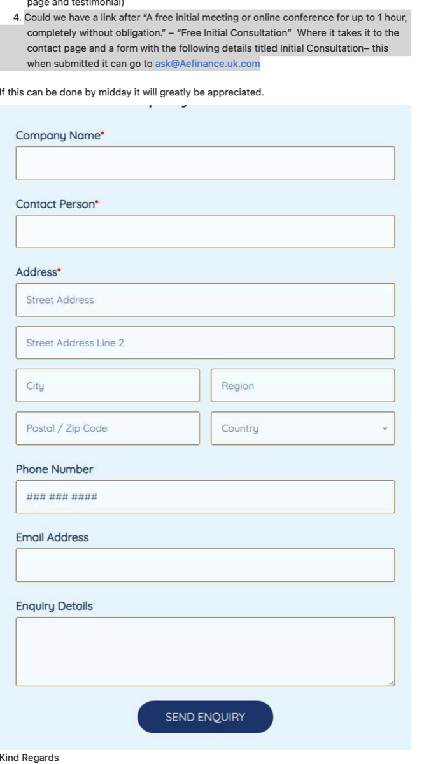
Task: Click the Enquiry Details label
Action: (x=54, y=606)
